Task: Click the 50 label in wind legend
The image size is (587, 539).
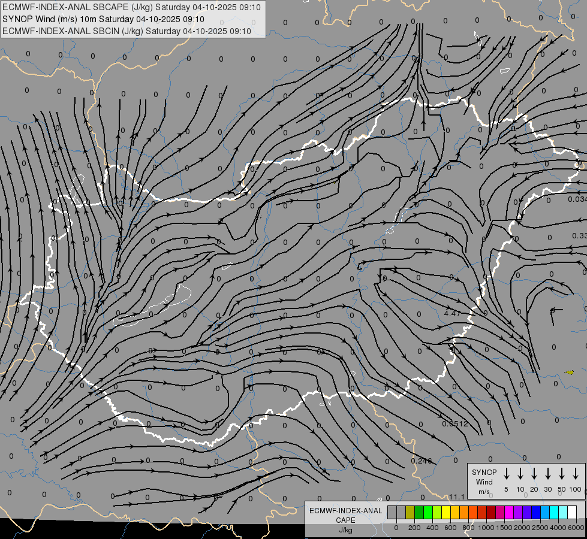Action: tap(562, 489)
